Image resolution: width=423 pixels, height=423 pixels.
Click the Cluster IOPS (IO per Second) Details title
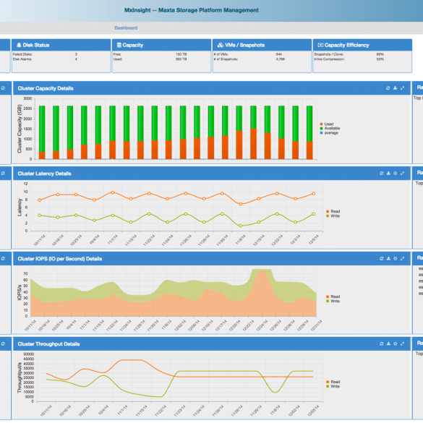[59, 259]
